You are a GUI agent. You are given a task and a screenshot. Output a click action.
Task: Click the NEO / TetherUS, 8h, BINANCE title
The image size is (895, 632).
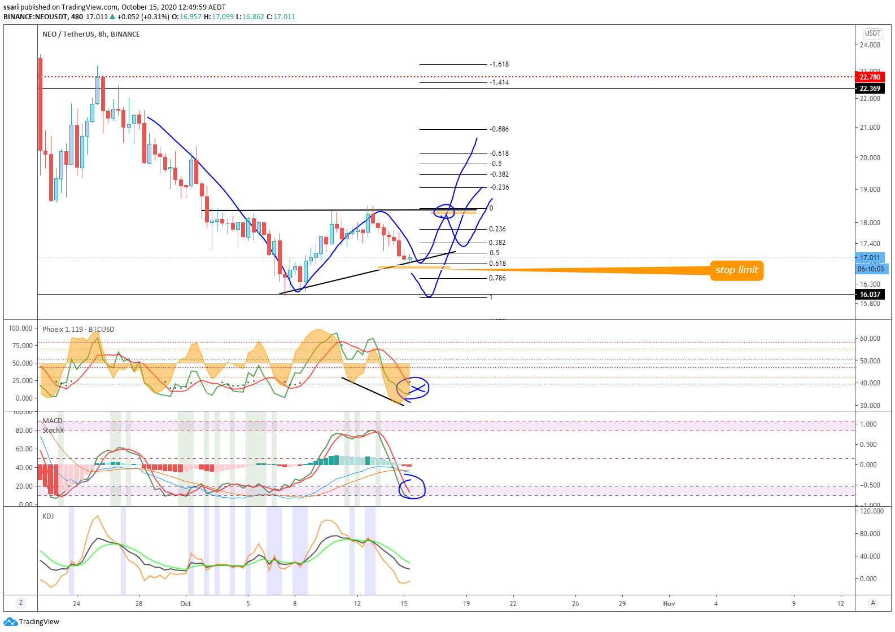pyautogui.click(x=91, y=34)
